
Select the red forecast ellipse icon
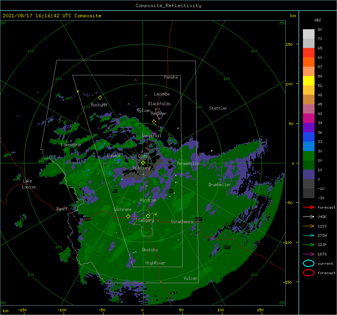coord(309,273)
